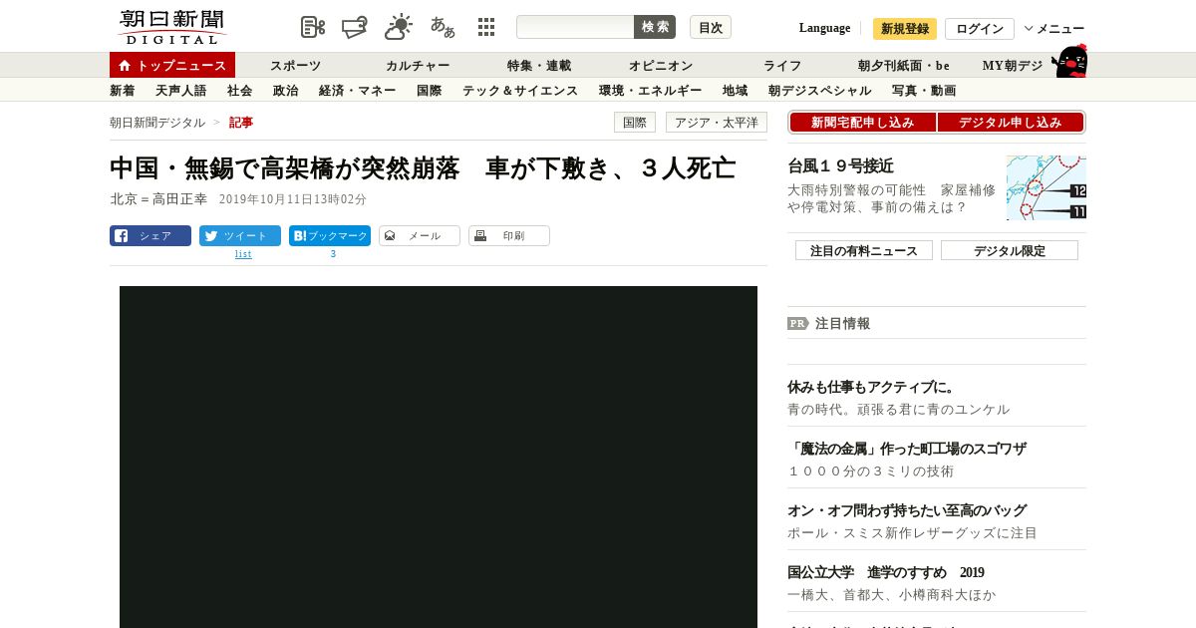Image resolution: width=1196 pixels, height=628 pixels.
Task: Open the 目次 table of contents
Action: tap(711, 27)
